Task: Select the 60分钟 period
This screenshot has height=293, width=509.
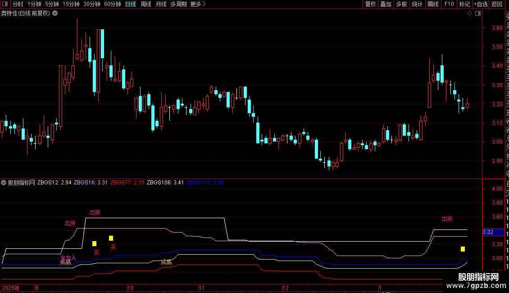Action: click(x=112, y=4)
